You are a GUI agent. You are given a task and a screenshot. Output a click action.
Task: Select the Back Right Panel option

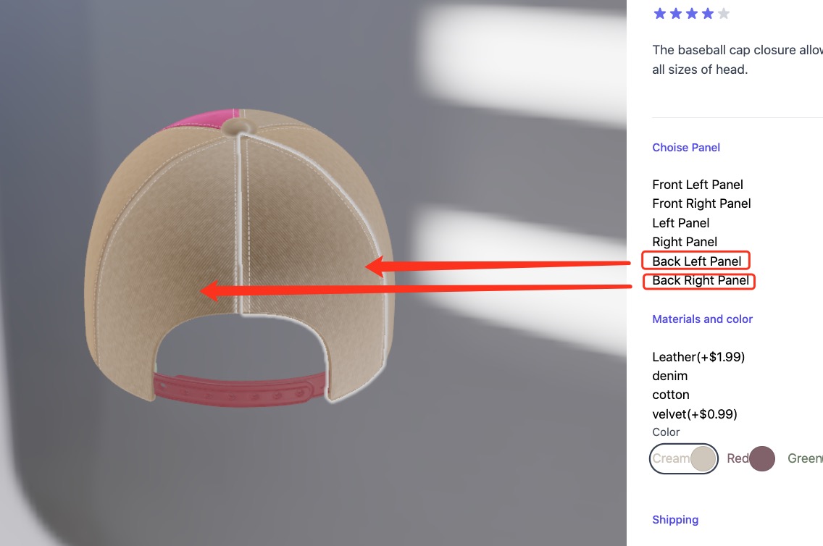(700, 281)
